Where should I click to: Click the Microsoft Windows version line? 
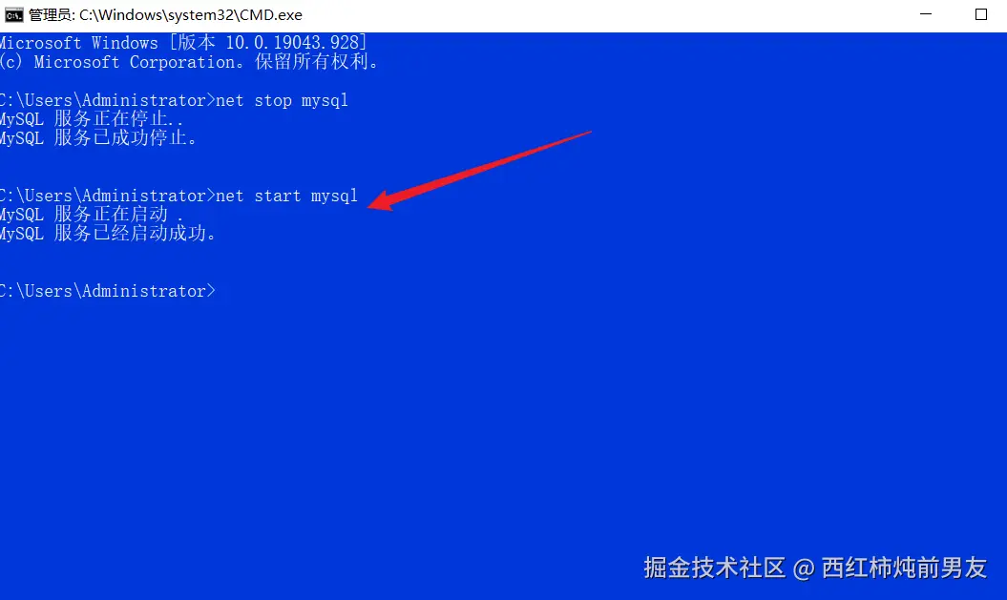point(183,43)
